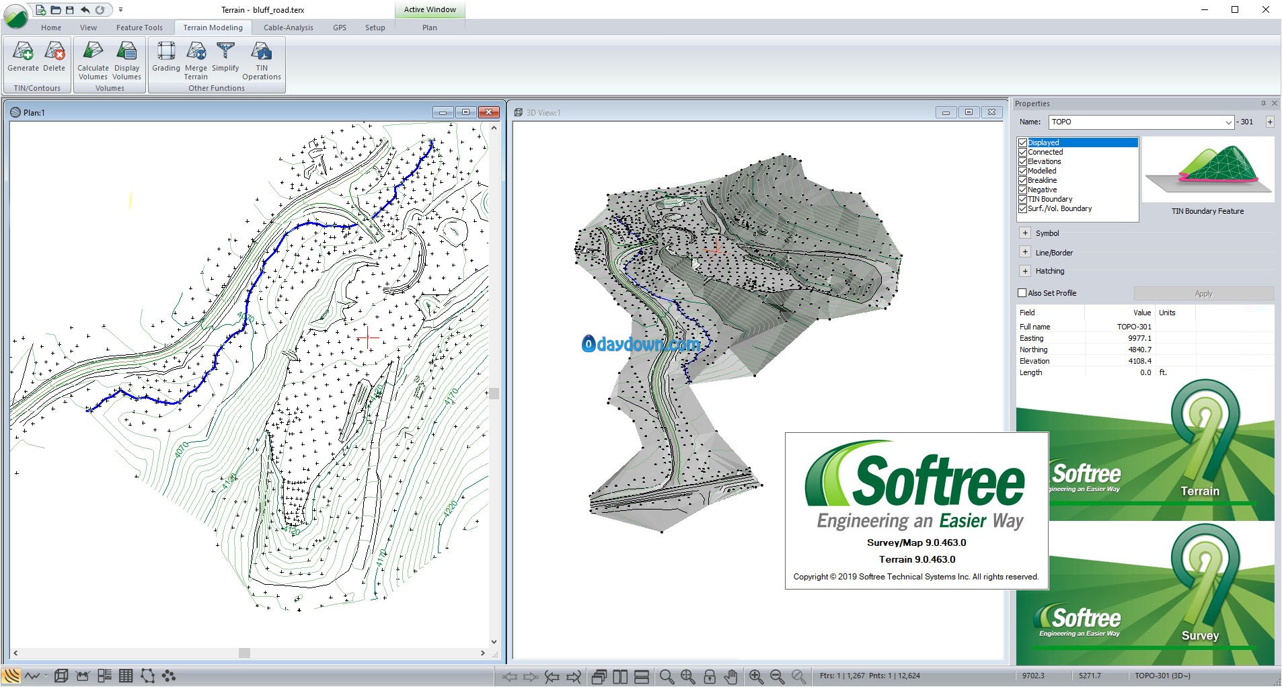Enable the Also Set Profile checkbox
The width and height of the screenshot is (1282, 687).
pos(1022,293)
